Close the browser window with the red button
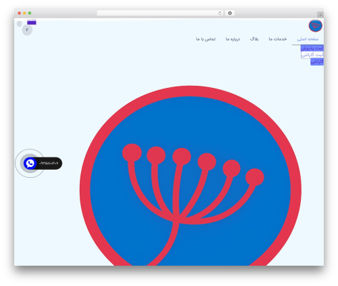338x286 pixels. click(x=20, y=13)
